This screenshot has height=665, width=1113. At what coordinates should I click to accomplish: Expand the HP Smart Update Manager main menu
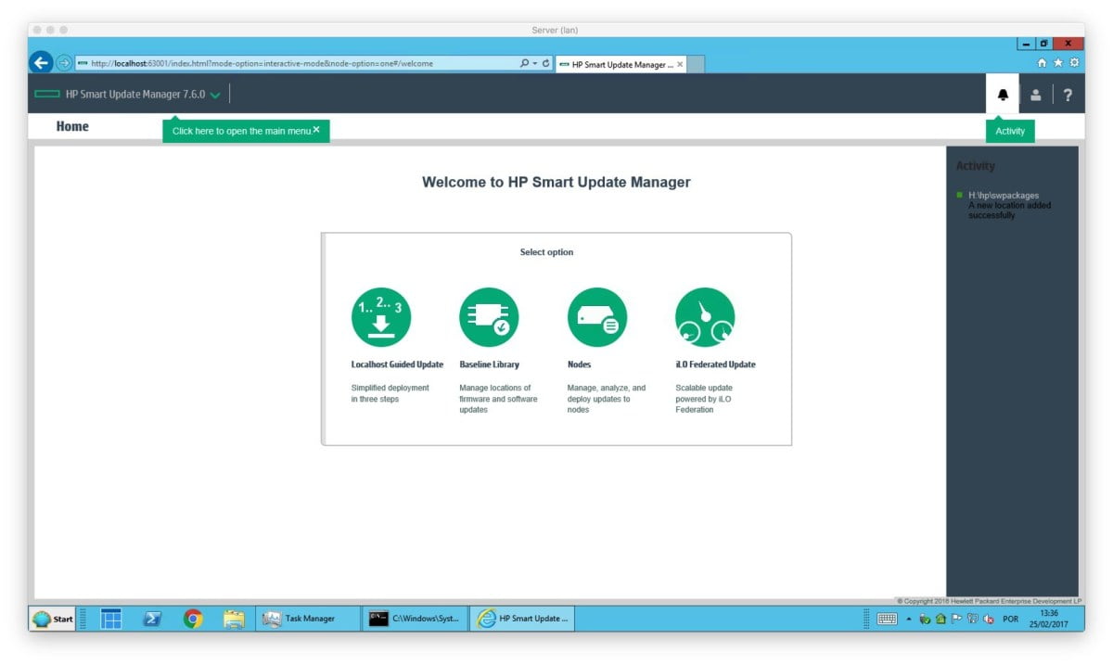point(215,95)
